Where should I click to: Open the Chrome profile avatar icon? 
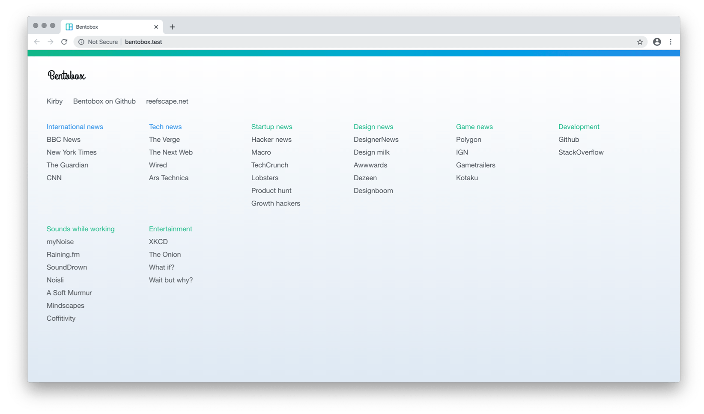657,42
